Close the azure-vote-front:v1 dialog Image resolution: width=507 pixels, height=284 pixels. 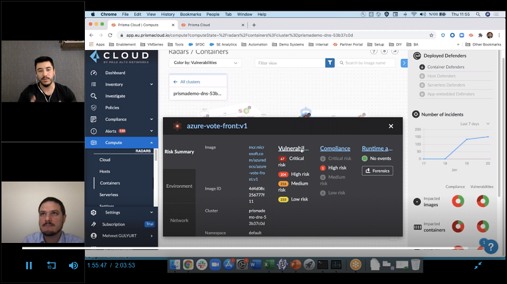(391, 126)
